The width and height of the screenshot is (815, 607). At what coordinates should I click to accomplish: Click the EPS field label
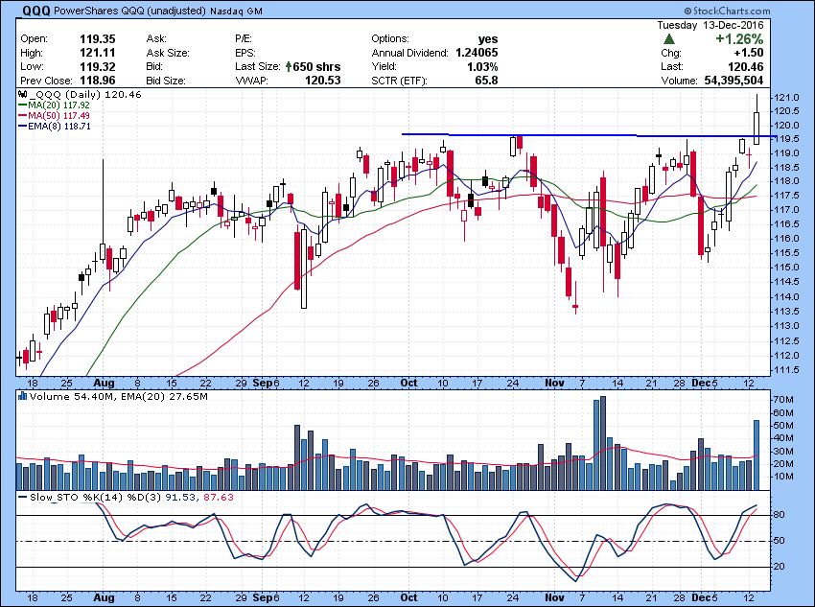click(244, 53)
